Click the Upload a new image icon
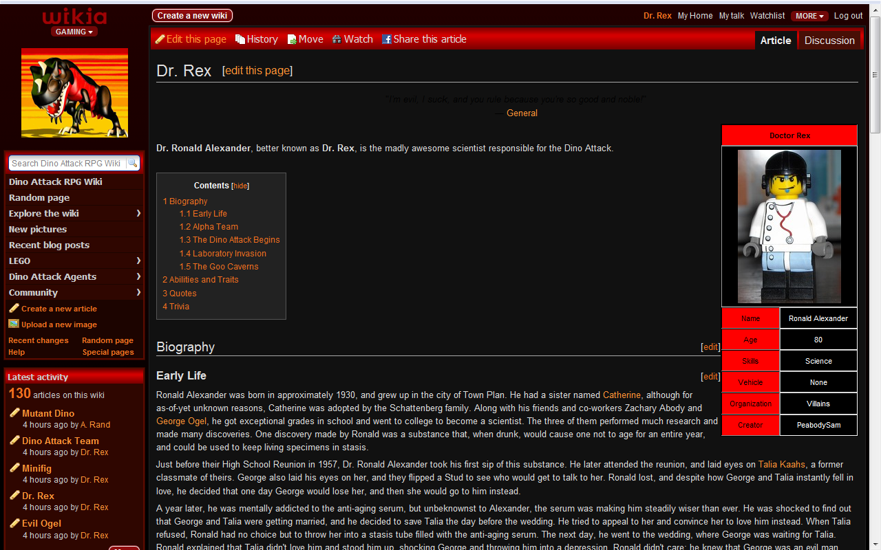Screen dimensions: 881x550 [14, 324]
